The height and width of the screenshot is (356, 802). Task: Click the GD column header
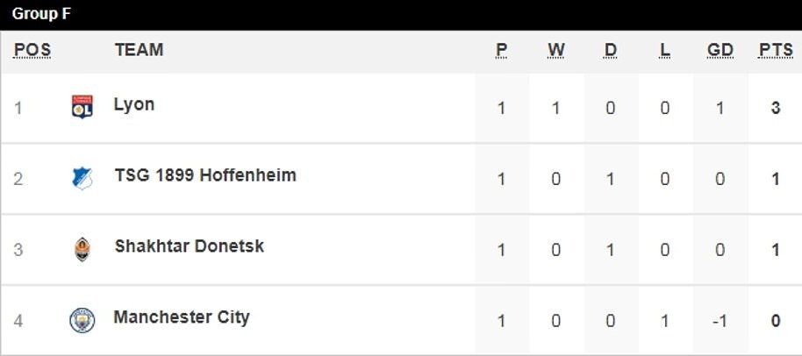point(720,50)
